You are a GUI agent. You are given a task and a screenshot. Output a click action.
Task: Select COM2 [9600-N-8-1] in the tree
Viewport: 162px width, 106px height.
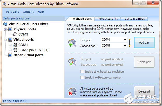(33, 50)
